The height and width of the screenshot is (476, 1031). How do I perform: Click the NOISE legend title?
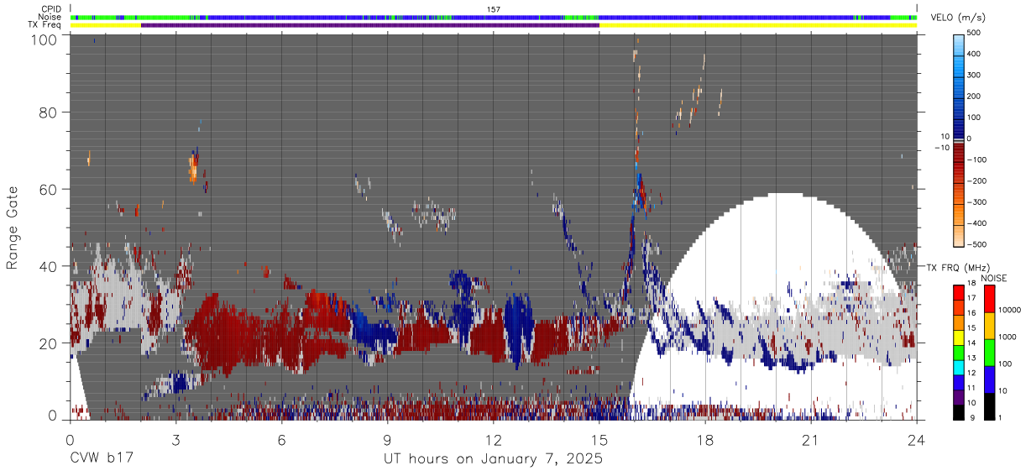tap(996, 278)
